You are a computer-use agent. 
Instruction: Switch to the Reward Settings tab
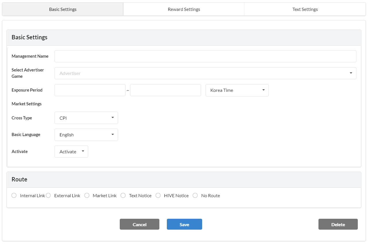point(184,9)
